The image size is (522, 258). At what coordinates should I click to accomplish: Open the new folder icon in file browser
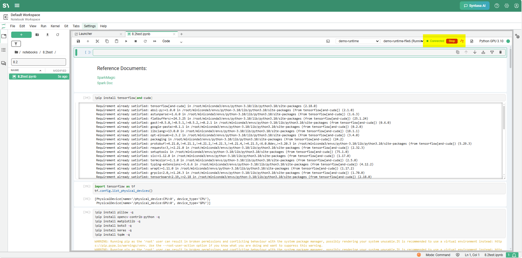tap(37, 35)
